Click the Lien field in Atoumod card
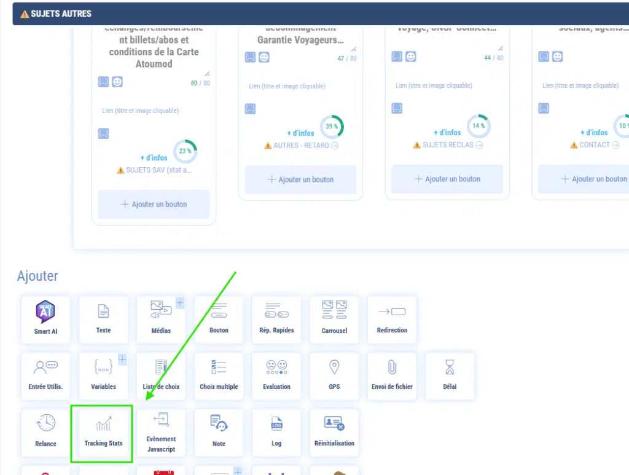Screen dimensions: 629x475 tap(141, 111)
